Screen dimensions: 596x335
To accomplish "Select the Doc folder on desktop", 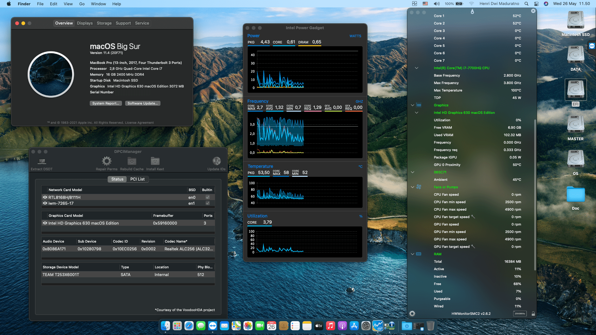I will (576, 195).
